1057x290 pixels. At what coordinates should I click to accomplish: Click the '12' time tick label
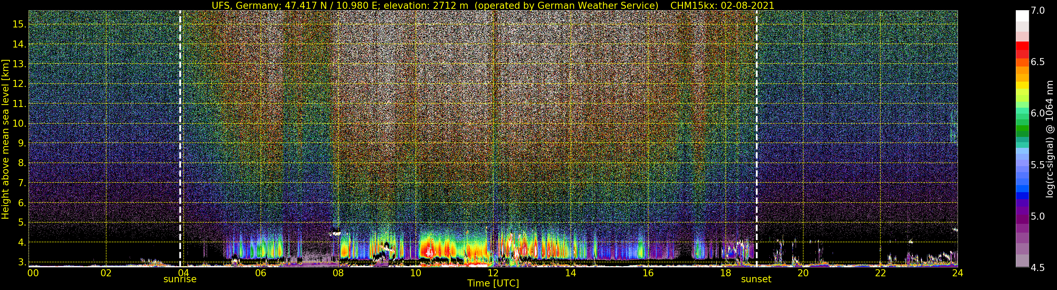coord(493,273)
